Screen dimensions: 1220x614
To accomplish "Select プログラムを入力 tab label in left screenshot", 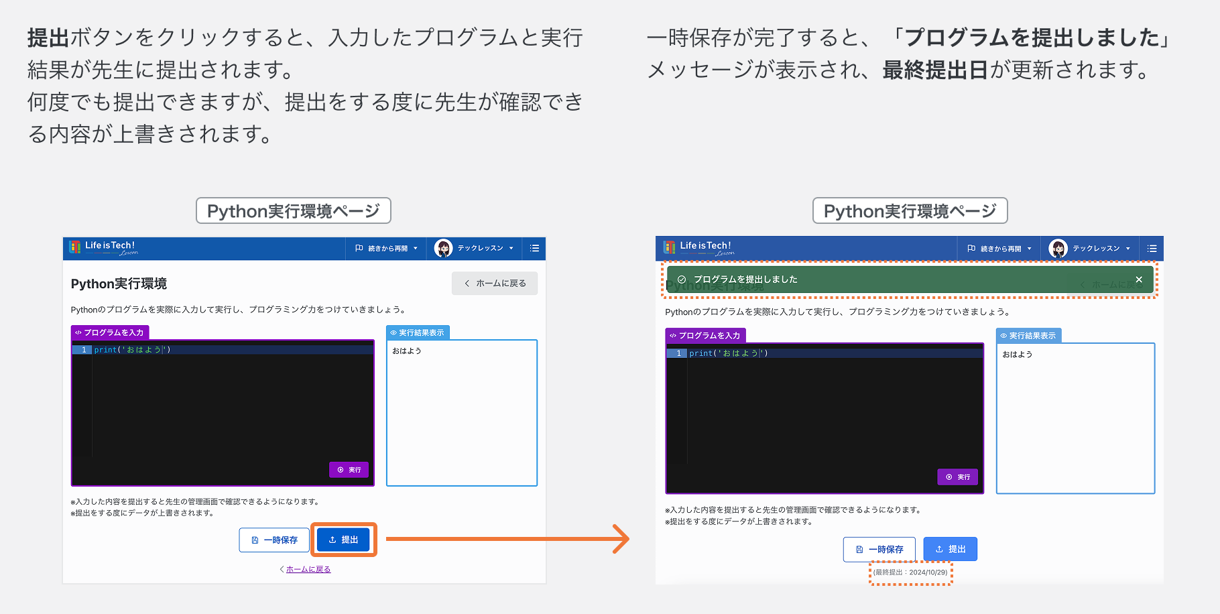I will pos(110,332).
